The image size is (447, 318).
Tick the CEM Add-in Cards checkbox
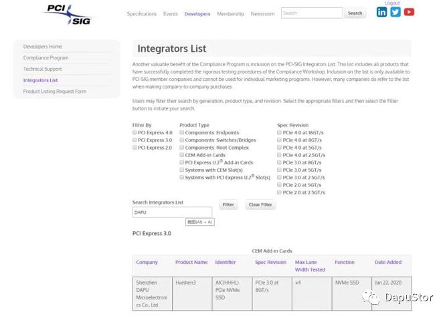coord(181,154)
